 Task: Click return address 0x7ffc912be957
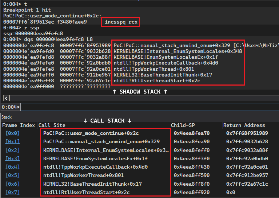(x=247, y=175)
